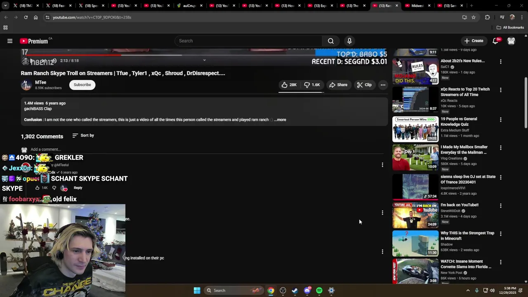Open the Chrome media controls icon

coord(502,17)
